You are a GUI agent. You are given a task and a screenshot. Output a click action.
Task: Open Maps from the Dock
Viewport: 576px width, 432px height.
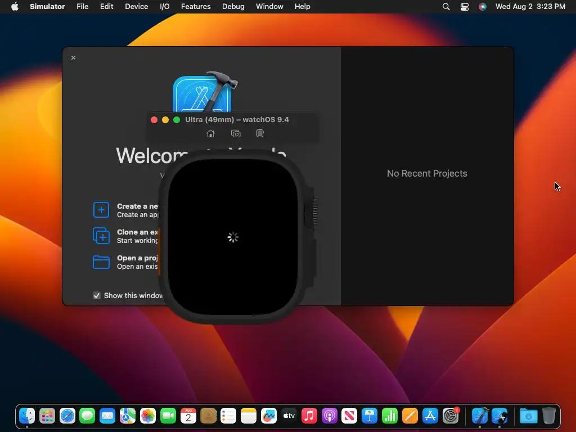pyautogui.click(x=128, y=416)
